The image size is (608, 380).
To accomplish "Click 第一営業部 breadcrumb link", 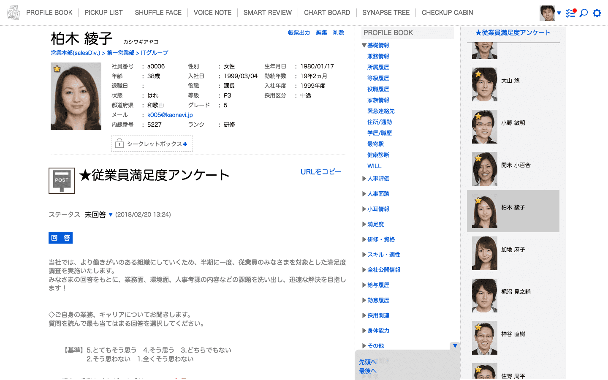I will pos(121,53).
